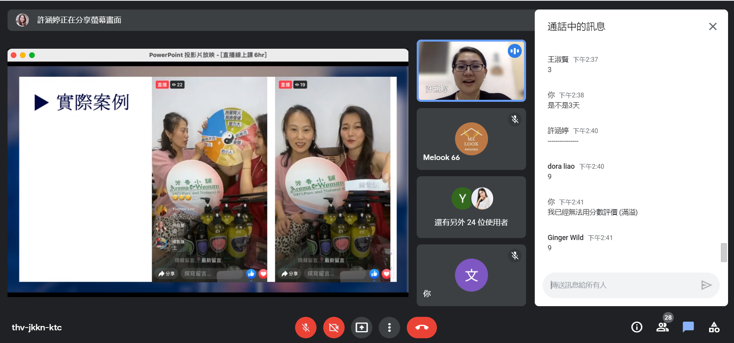Click the shared PowerPoint presentation window
This screenshot has width=734, height=343.
coord(208,173)
